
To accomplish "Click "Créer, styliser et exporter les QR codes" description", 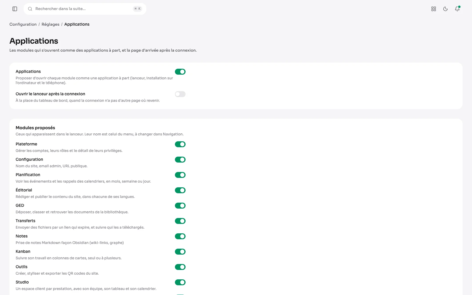I will pos(57,273).
